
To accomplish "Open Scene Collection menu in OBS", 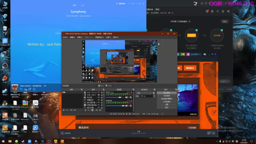I will (x=99, y=37).
